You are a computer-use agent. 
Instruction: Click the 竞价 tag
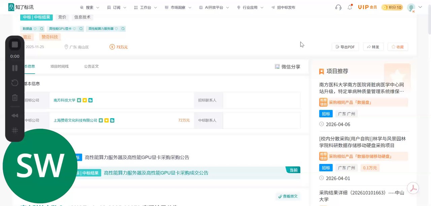(x=62, y=17)
